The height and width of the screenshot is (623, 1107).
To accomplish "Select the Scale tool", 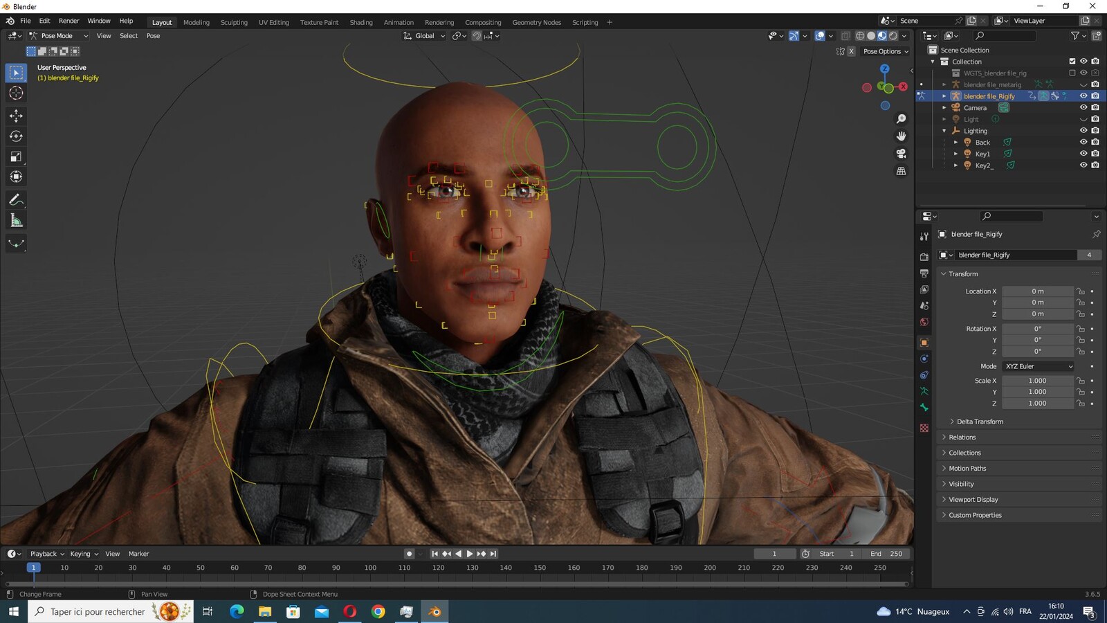I will click(16, 156).
